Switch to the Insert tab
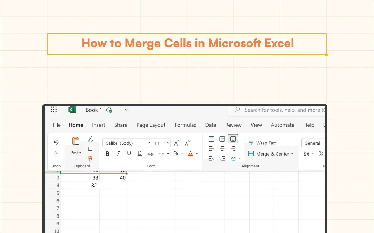 (98, 125)
